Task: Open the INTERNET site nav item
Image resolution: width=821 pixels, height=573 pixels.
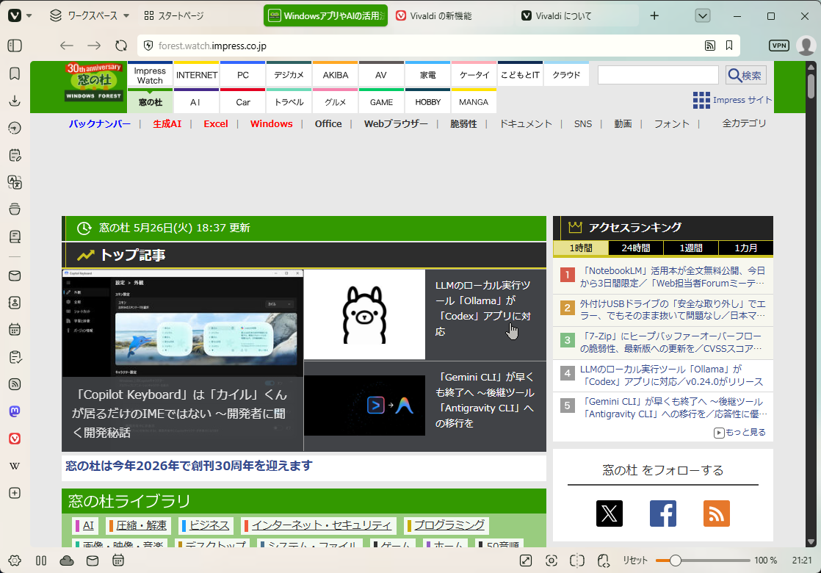Action: click(197, 74)
